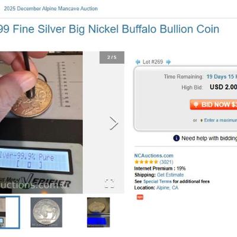Click the five-star seller rating
The image size is (237, 237).
146,162
